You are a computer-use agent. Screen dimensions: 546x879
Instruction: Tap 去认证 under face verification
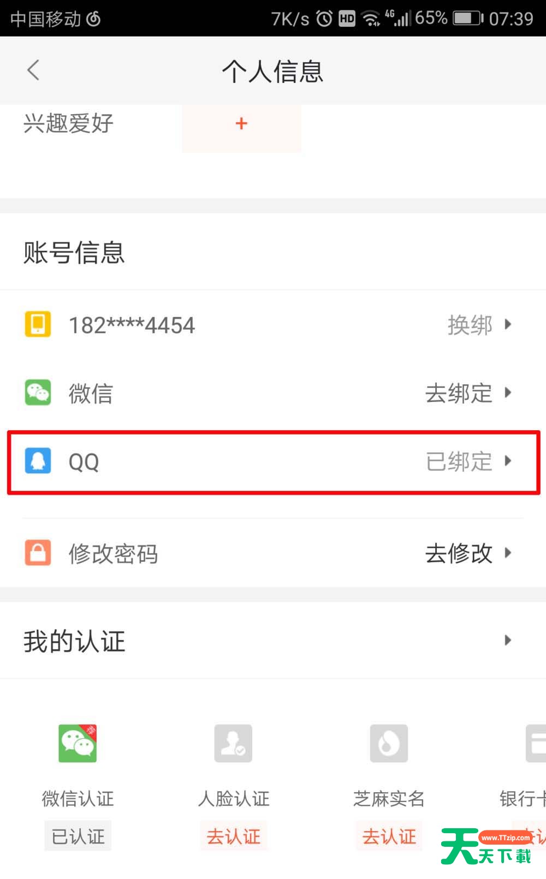pyautogui.click(x=233, y=835)
